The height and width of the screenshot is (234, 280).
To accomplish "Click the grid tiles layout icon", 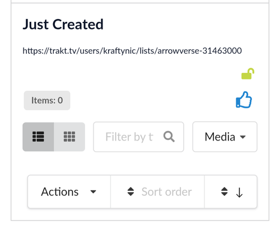I will 69,137.
